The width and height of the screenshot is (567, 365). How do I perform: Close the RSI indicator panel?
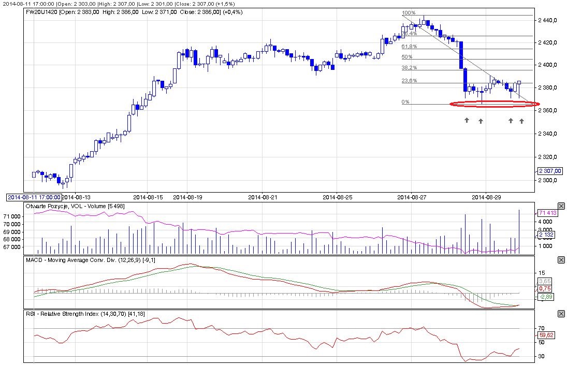(x=561, y=314)
